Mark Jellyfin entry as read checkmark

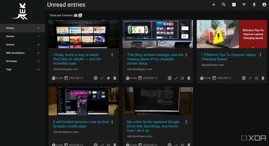[x=102, y=78]
